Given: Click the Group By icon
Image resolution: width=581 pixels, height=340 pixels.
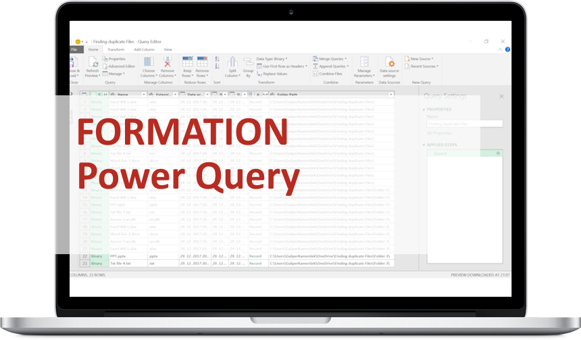Looking at the screenshot, I should [248, 63].
